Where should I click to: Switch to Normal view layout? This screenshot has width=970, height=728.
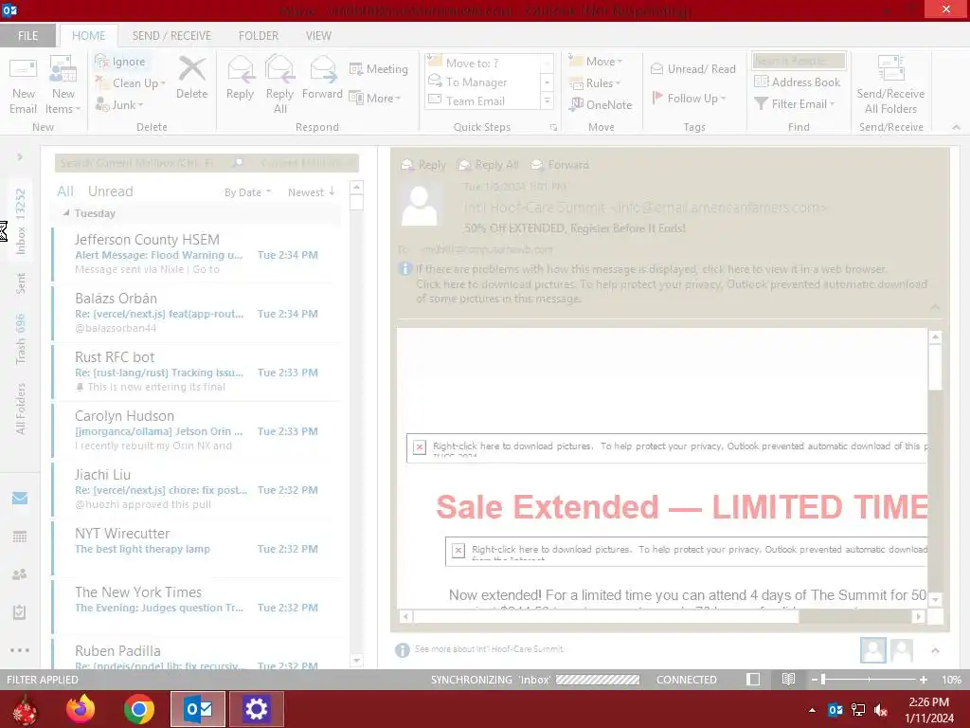[753, 680]
